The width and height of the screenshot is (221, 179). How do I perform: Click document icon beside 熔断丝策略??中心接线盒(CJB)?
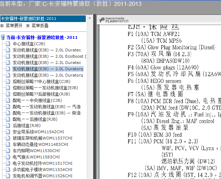tap(8, 81)
